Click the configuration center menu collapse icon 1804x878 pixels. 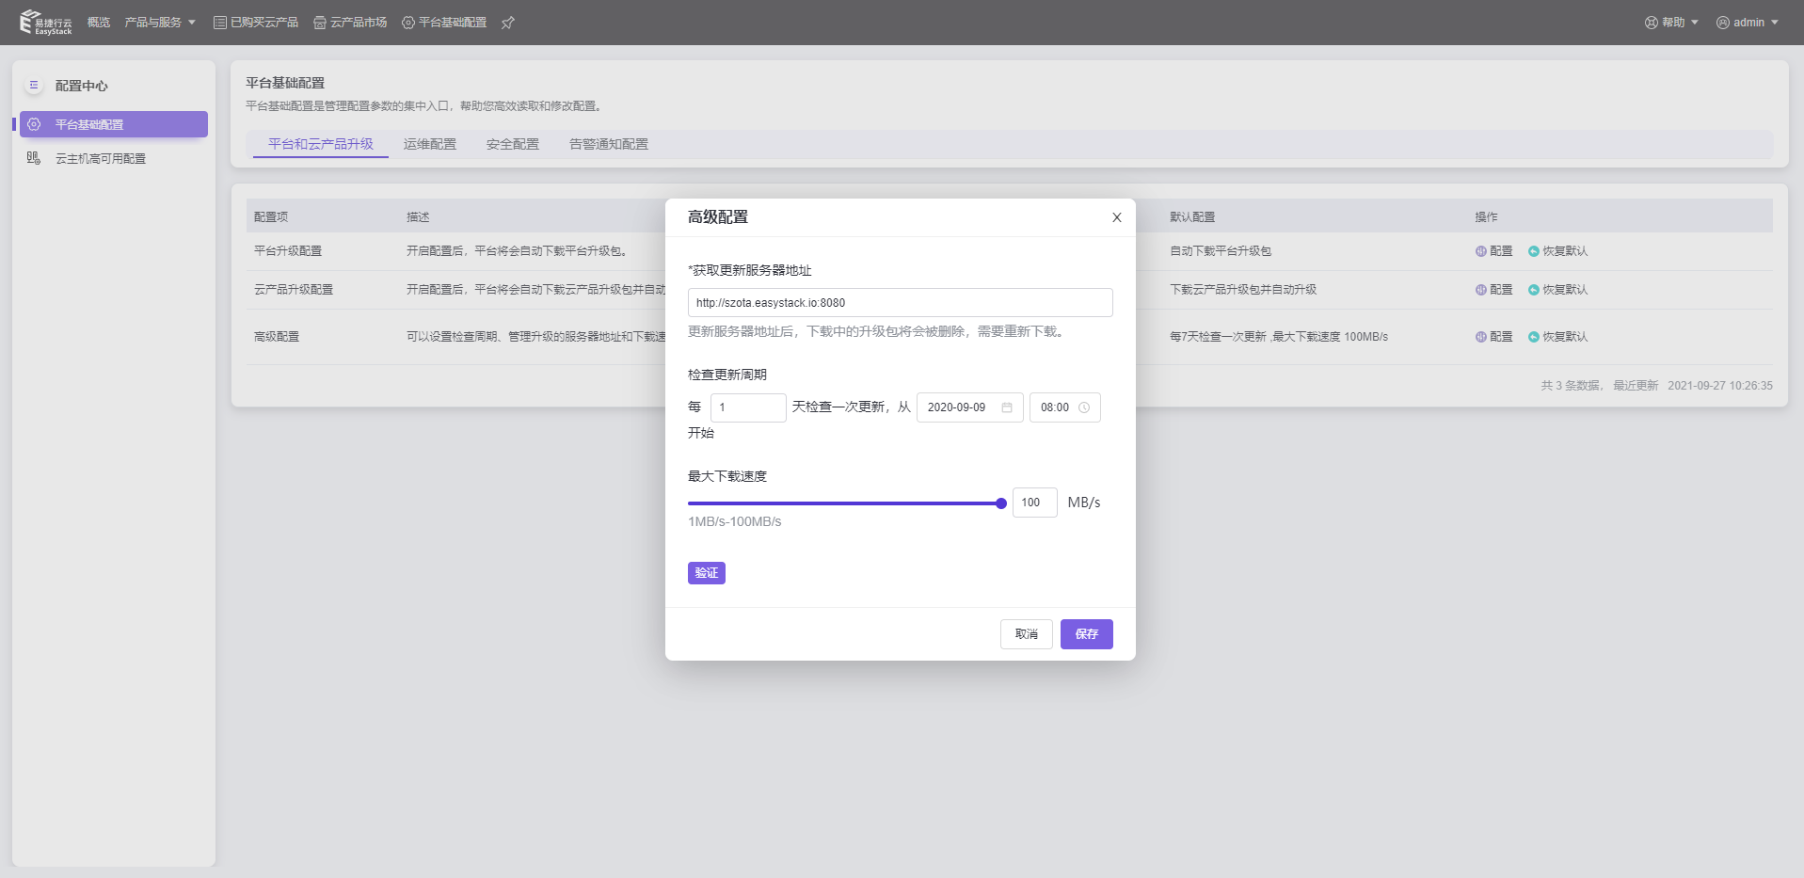pos(34,86)
